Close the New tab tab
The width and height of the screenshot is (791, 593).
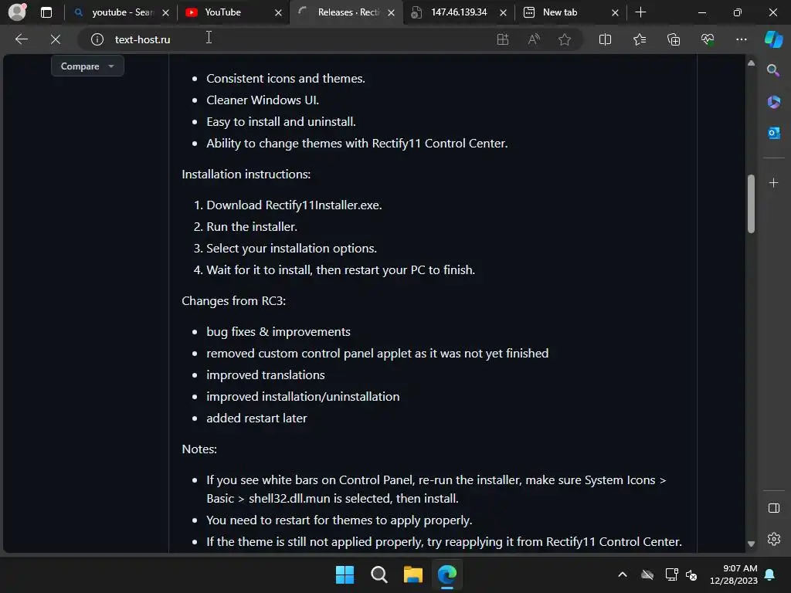click(x=615, y=12)
